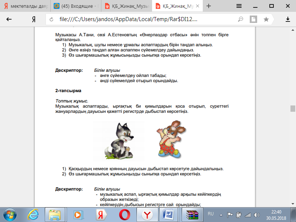The image size is (296, 222).
Task: Open the network signal tray icon
Action: [x=248, y=215]
